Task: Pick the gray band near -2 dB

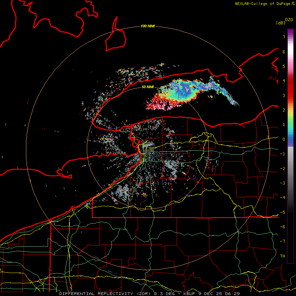Action: tap(290, 168)
